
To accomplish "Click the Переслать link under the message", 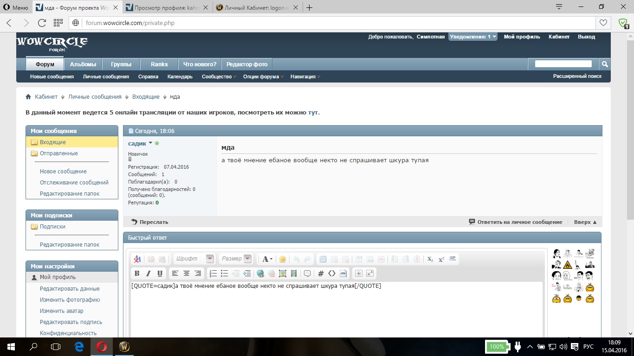I will click(154, 222).
